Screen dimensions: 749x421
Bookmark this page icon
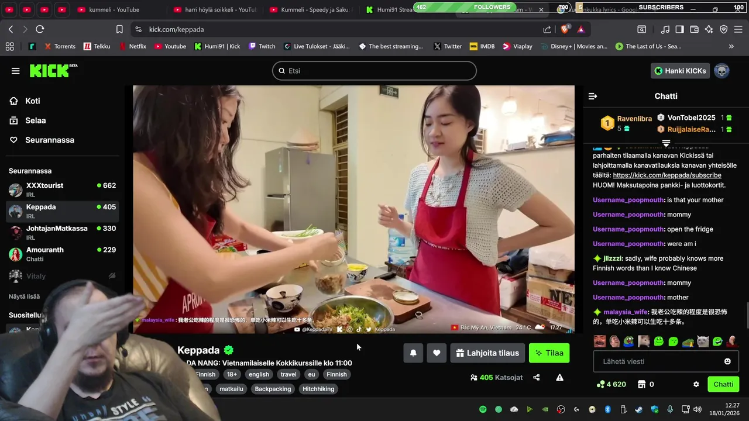click(119, 29)
